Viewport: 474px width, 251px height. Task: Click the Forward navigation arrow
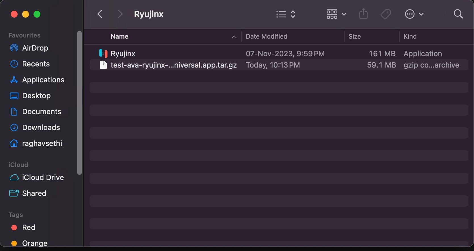[x=120, y=14]
